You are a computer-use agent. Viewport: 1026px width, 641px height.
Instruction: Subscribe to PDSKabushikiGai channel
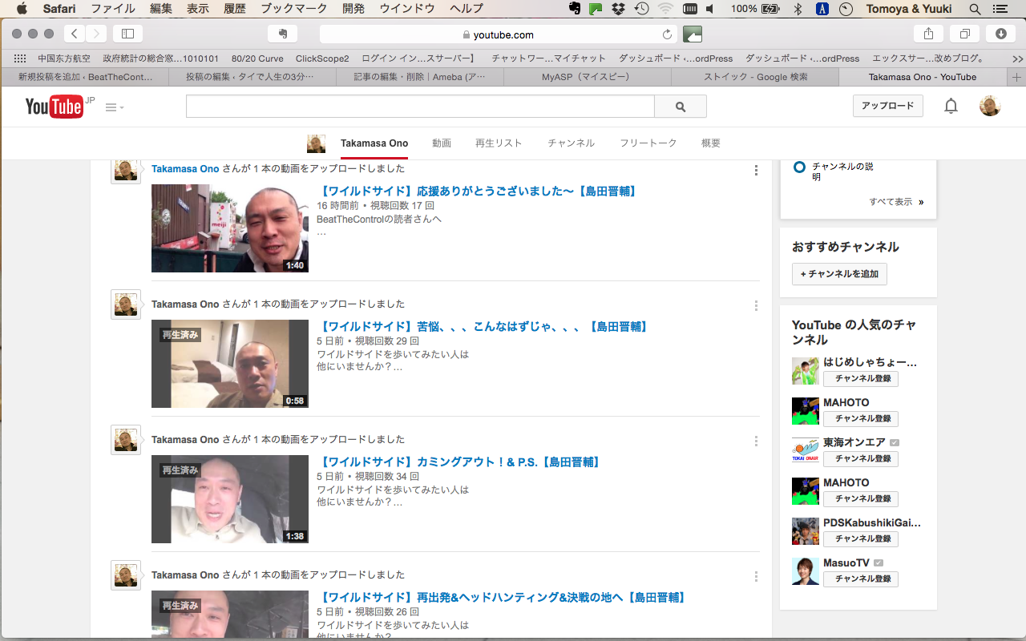click(861, 539)
